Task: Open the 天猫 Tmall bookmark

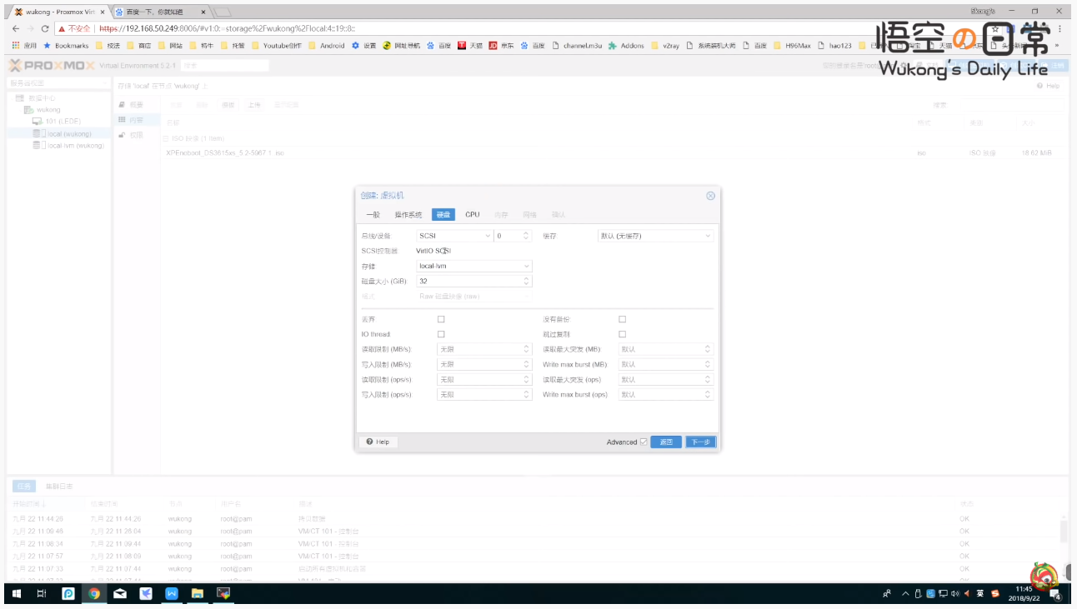Action: [x=470, y=46]
